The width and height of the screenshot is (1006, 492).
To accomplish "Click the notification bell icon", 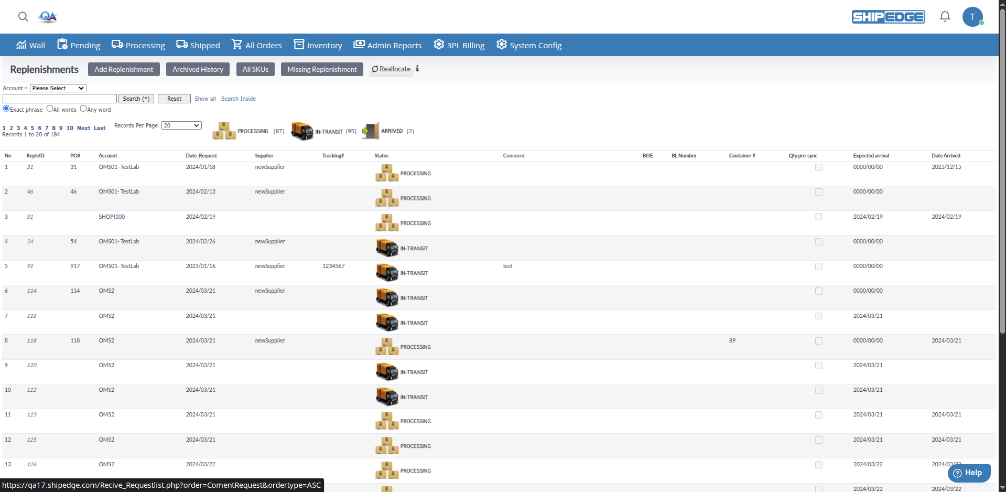I will pyautogui.click(x=944, y=16).
